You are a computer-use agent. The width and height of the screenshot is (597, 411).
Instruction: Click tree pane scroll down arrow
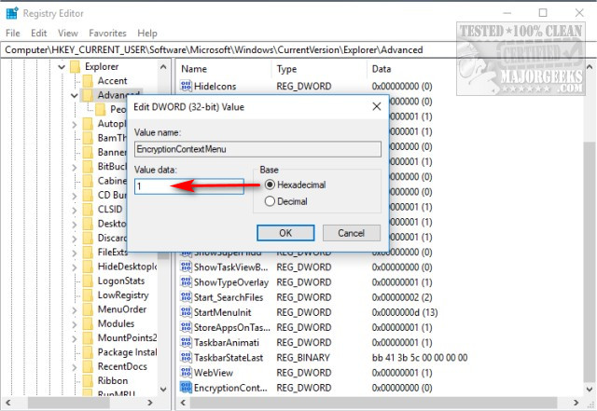point(163,389)
